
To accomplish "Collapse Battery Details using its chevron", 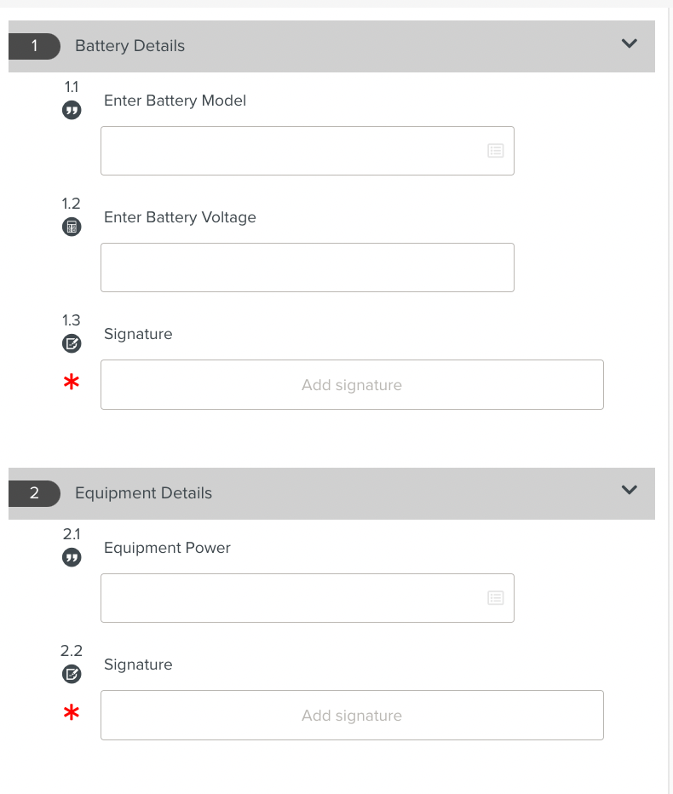I will click(630, 44).
